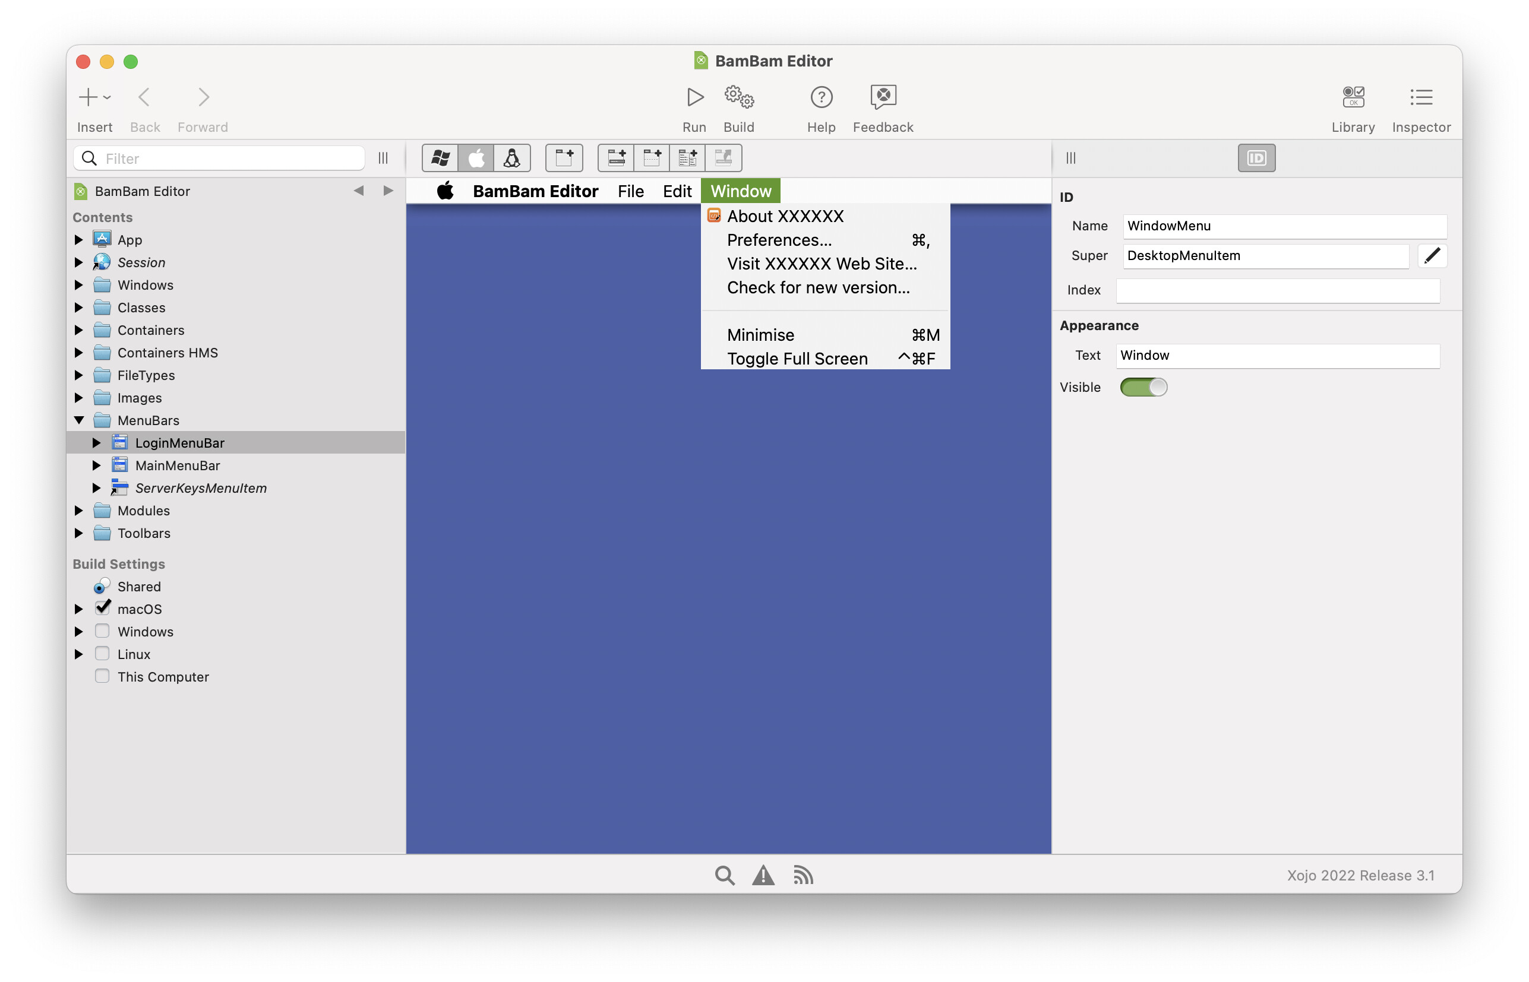Image resolution: width=1529 pixels, height=982 pixels.
Task: Select the About XXXXXX menu item
Action: (x=826, y=216)
